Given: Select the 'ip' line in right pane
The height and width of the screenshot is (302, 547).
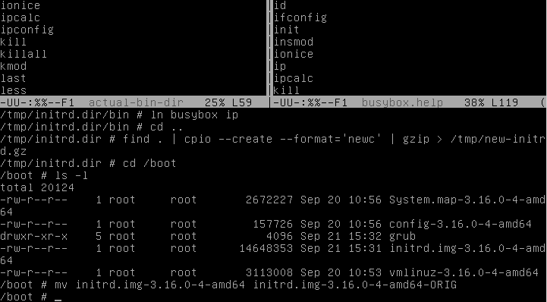Looking at the screenshot, I should (x=280, y=66).
